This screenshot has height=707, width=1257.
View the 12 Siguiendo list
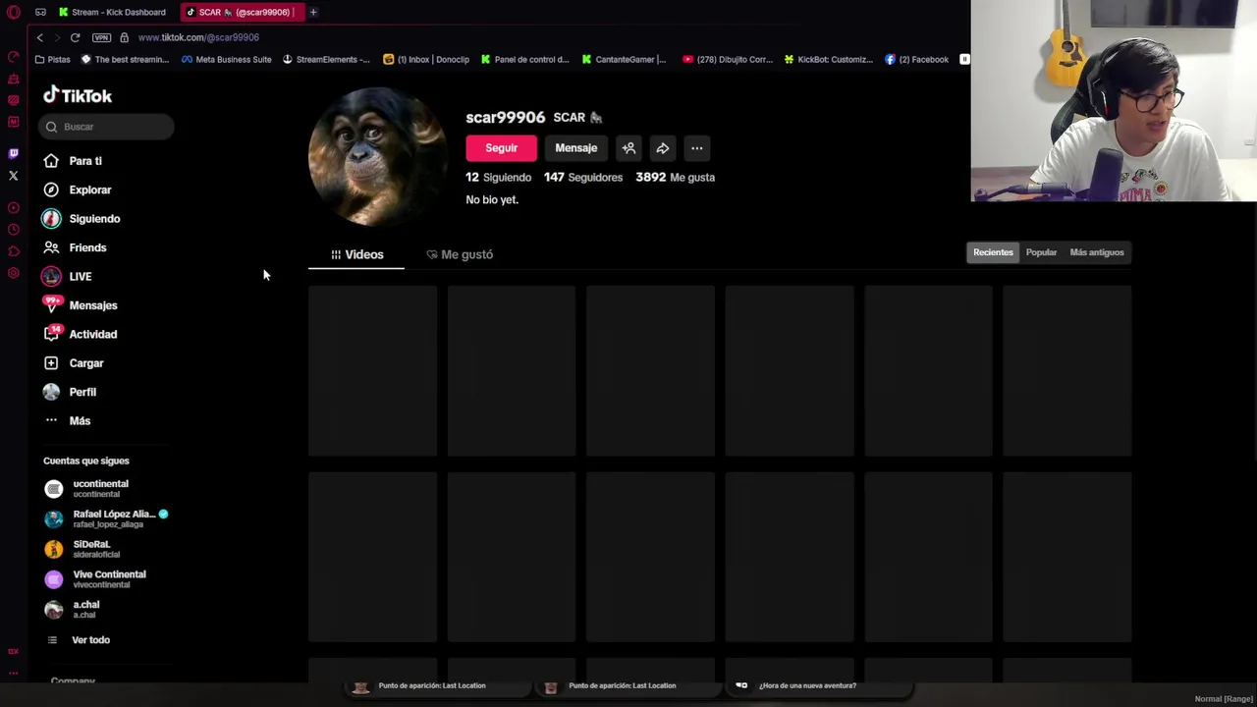[499, 178]
